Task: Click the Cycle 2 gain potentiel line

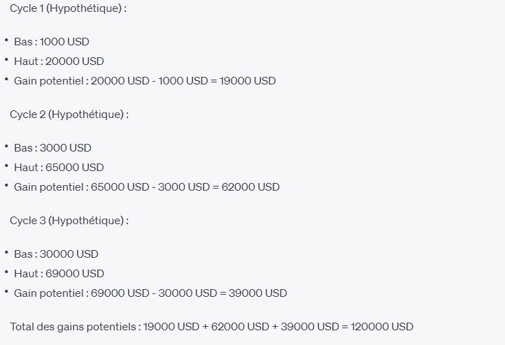Action: pos(147,187)
